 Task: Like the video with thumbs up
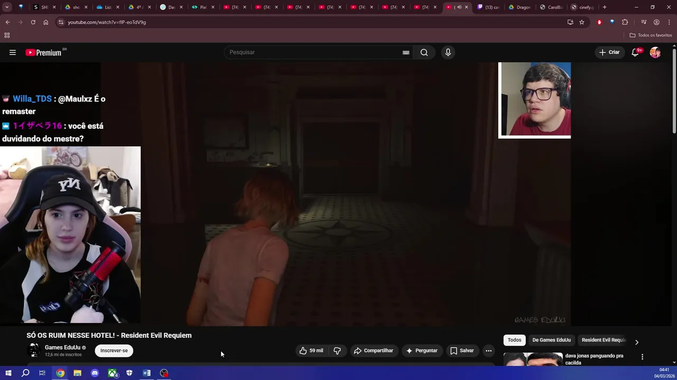311,350
